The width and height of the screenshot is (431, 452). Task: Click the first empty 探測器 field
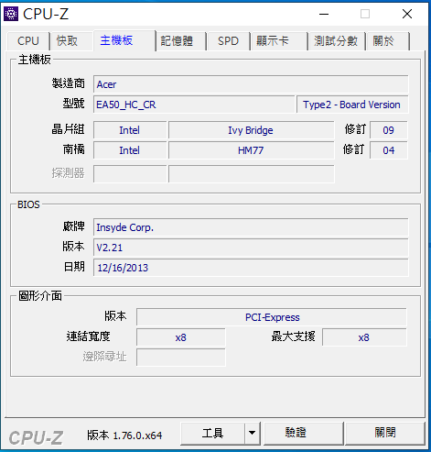click(x=130, y=173)
